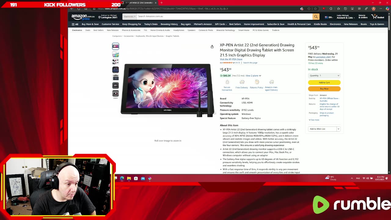Click the Search Amazon.com.au field
The image size is (391, 220).
tap(225, 16)
